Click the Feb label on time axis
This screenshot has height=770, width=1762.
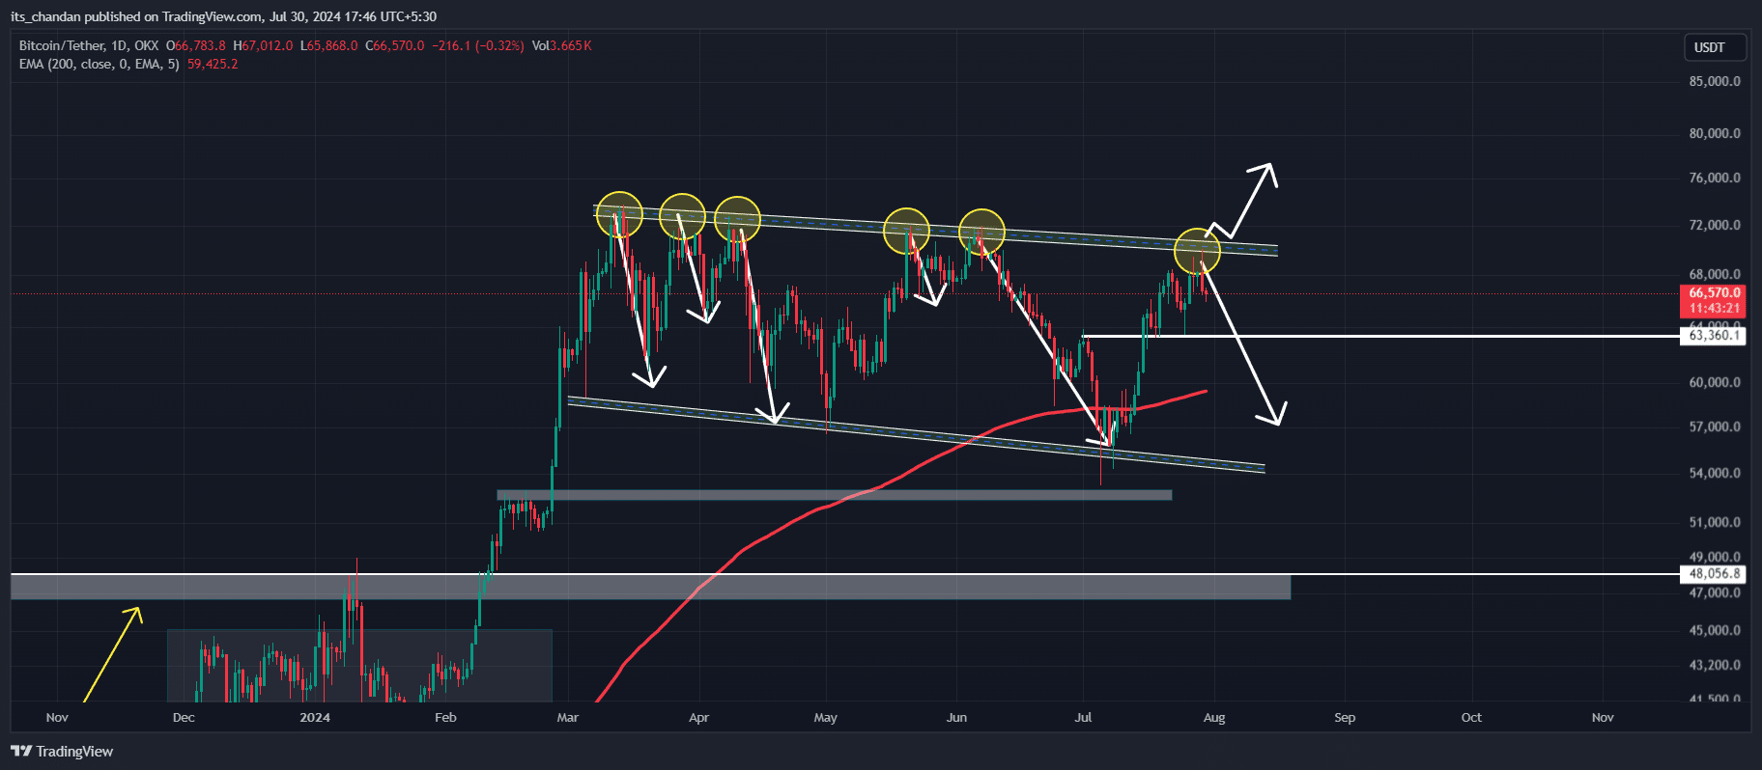click(445, 717)
